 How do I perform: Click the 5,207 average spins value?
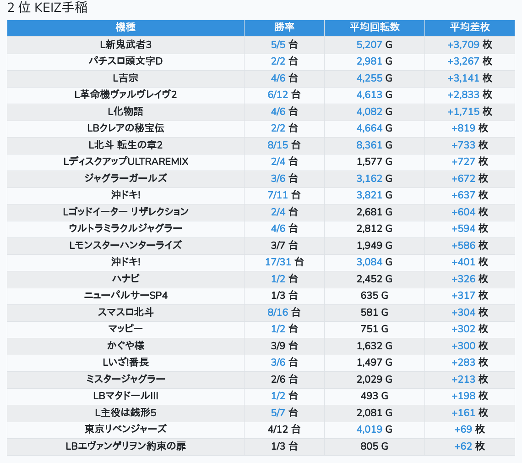tap(369, 45)
